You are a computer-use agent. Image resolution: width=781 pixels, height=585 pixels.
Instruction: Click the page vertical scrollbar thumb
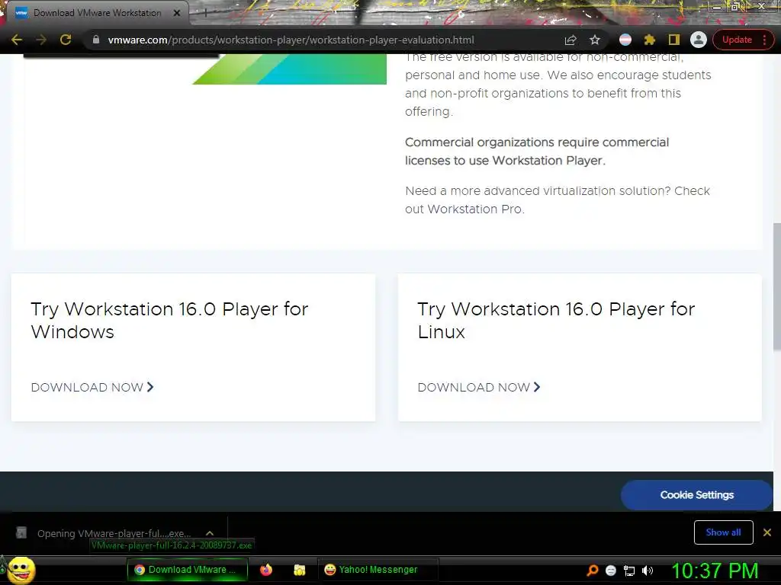pyautogui.click(x=777, y=287)
